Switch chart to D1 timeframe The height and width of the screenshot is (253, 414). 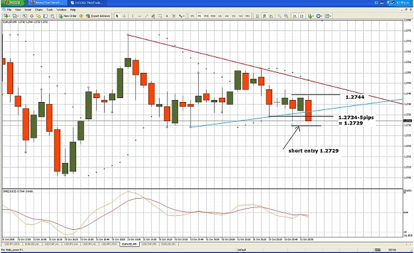point(234,16)
